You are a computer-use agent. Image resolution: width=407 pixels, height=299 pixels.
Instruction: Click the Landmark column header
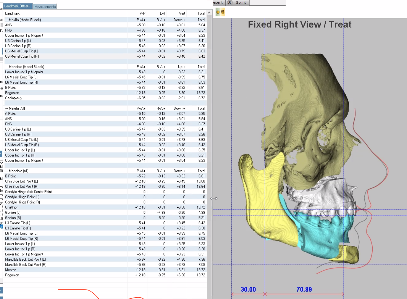tap(65, 13)
